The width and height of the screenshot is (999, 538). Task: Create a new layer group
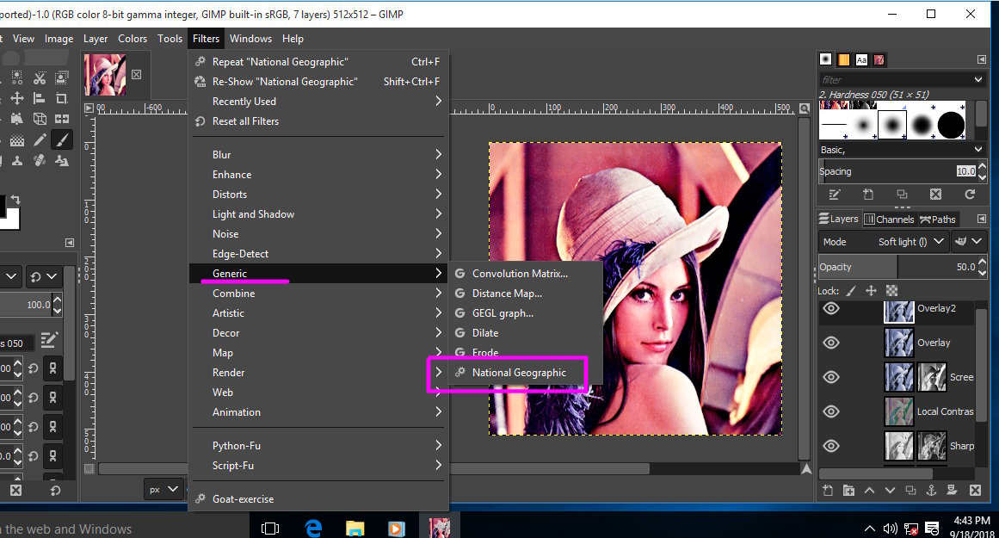coord(848,490)
